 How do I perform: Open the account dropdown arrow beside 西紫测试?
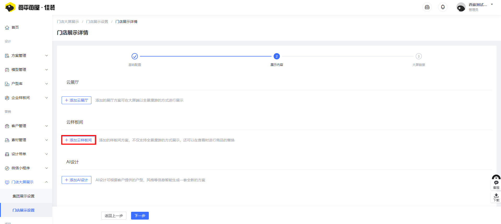(492, 4)
